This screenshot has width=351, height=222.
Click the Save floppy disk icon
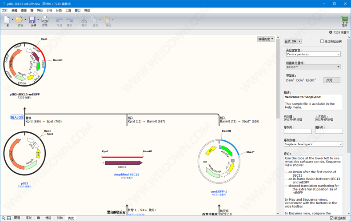(x=32, y=20)
